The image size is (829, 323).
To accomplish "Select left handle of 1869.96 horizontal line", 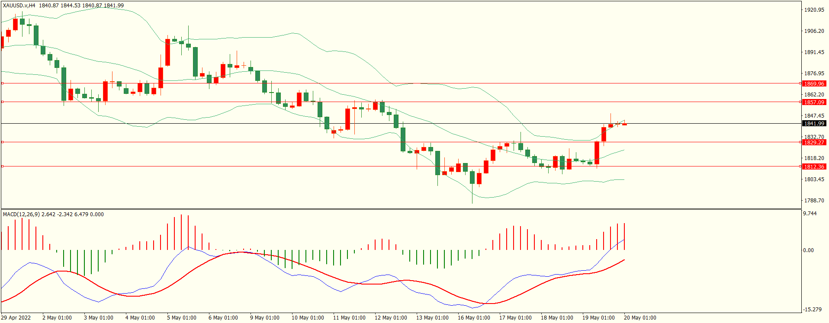I will (2, 83).
